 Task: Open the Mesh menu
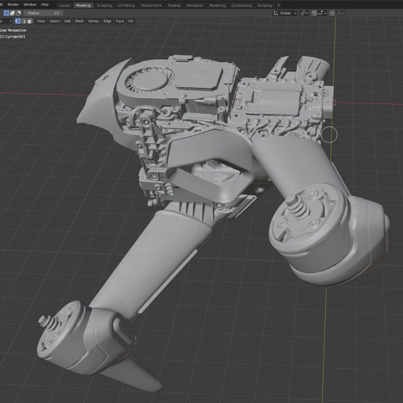79,21
